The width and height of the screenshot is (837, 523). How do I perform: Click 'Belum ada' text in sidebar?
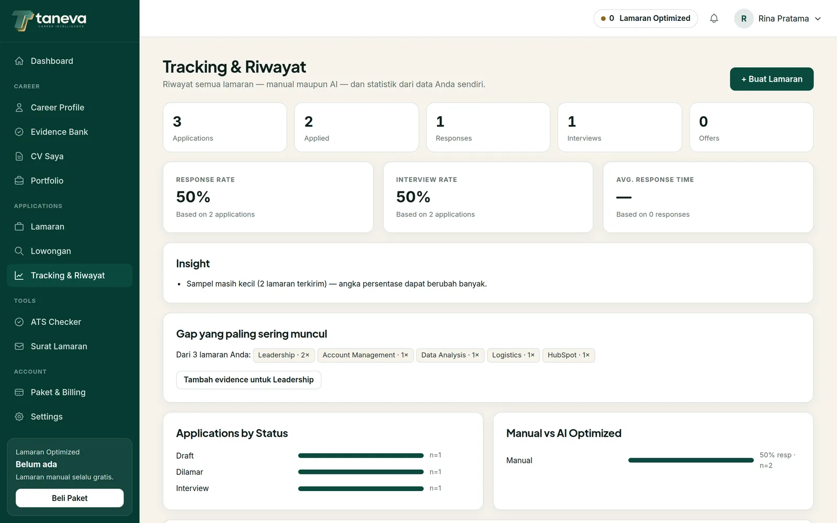click(x=36, y=464)
